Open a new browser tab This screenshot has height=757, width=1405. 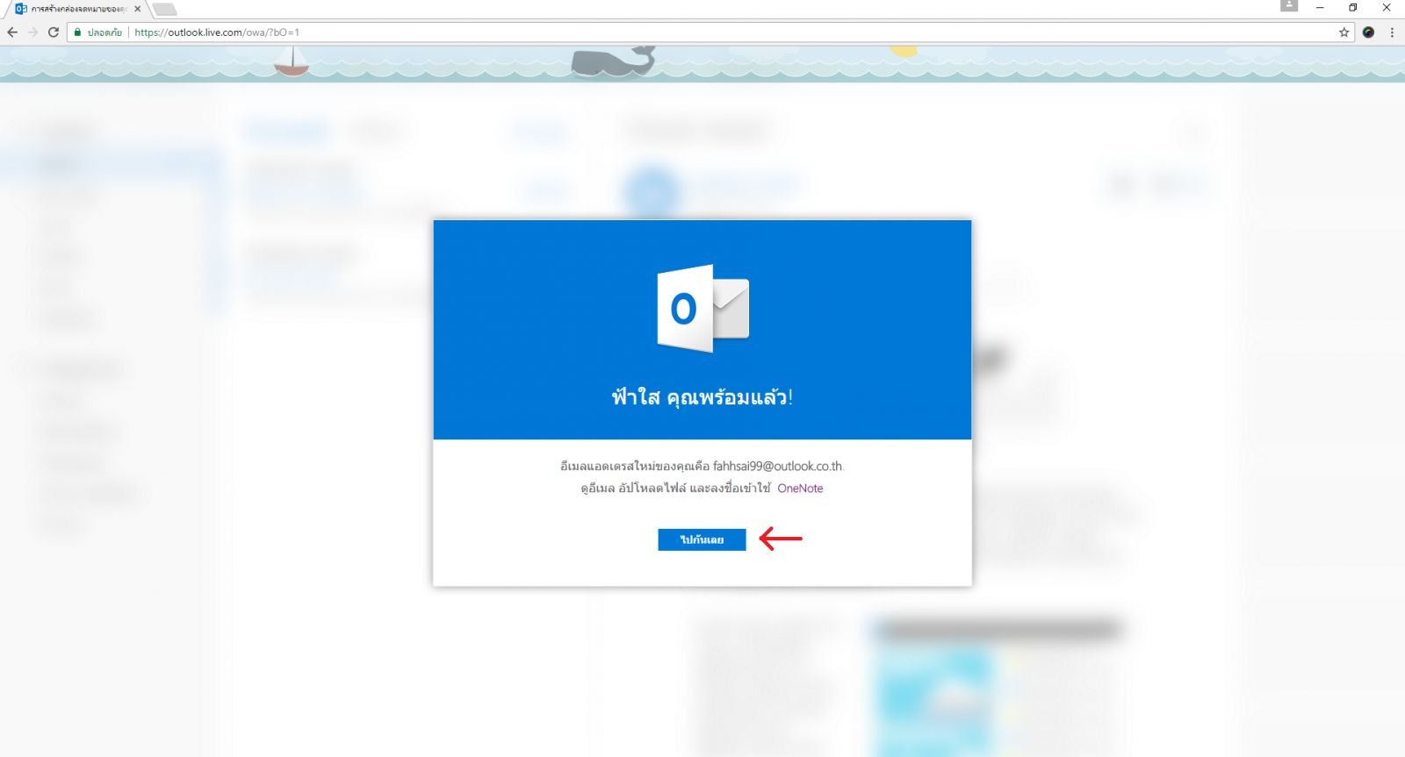pos(165,10)
